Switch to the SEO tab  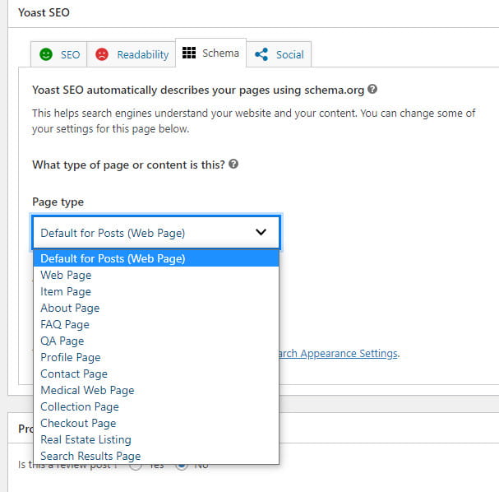pos(59,54)
